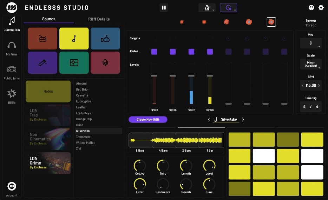Screen dimensions: 328x200
Task: Click the Endlesss logo icon
Action: pyautogui.click(x=12, y=8)
